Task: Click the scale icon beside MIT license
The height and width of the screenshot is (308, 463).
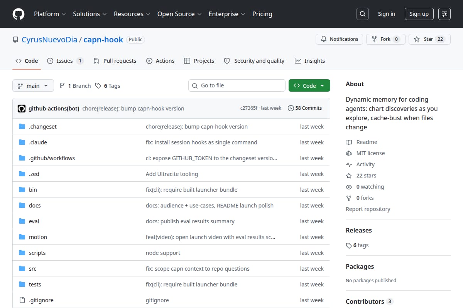Action: pyautogui.click(x=349, y=153)
